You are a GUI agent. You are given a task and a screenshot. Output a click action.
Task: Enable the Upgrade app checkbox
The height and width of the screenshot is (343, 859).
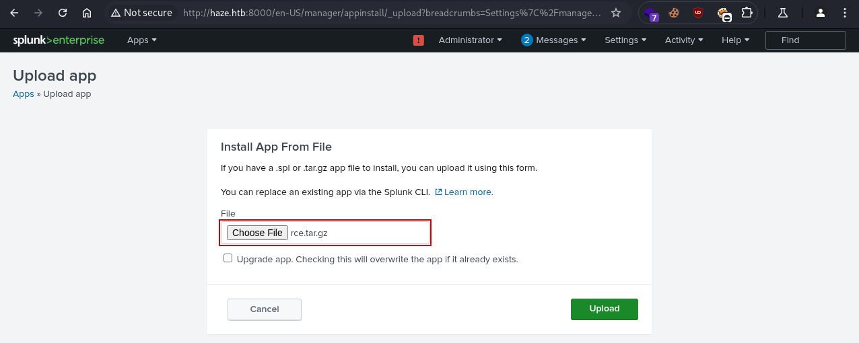[228, 258]
